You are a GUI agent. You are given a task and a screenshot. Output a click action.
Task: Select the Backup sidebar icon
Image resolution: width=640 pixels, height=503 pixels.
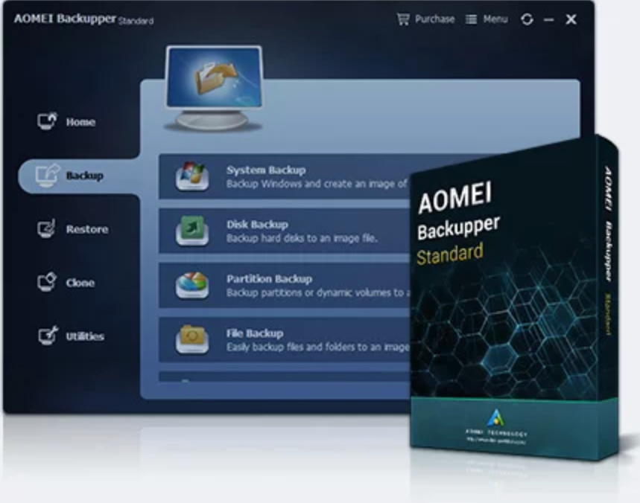[48, 176]
